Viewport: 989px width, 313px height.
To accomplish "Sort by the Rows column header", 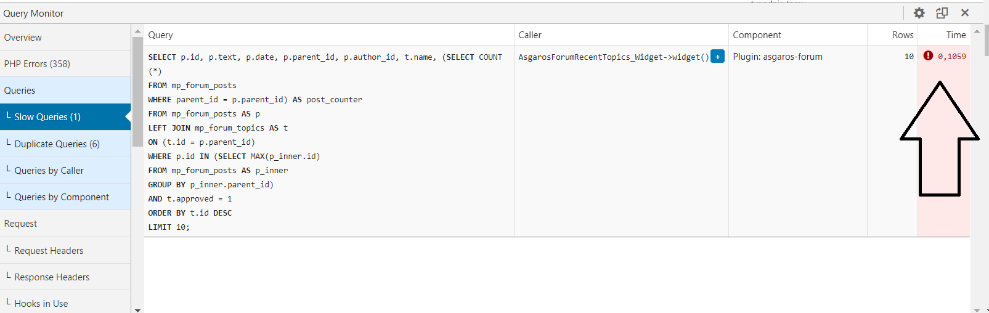I will click(x=903, y=35).
